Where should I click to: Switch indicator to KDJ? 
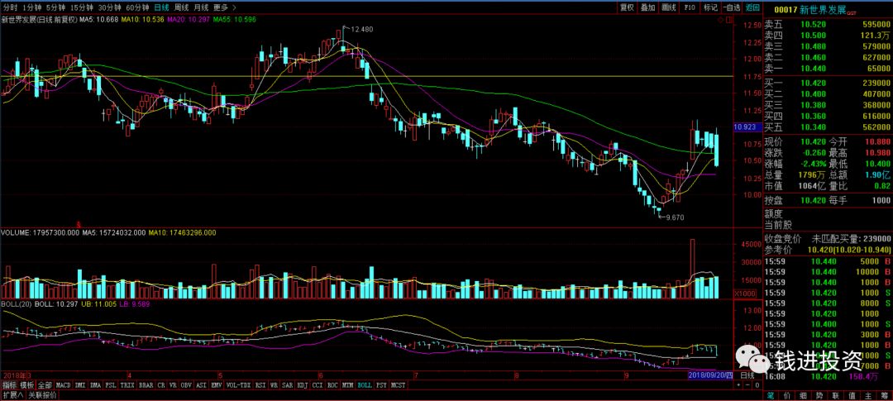tap(303, 385)
